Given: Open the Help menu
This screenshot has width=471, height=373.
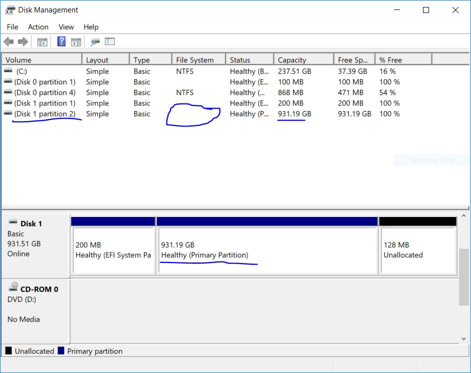Looking at the screenshot, I should tap(91, 27).
